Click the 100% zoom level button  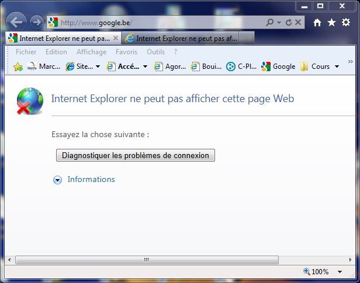(x=316, y=272)
